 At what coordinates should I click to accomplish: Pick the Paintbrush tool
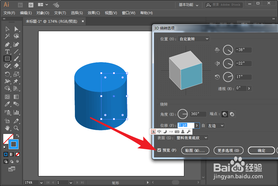click(x=16, y=59)
